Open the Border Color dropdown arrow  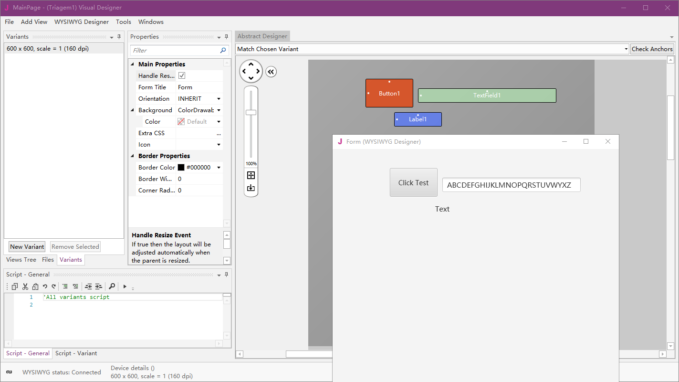tap(219, 168)
